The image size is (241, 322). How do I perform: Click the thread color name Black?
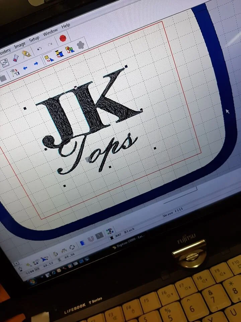click(130, 230)
